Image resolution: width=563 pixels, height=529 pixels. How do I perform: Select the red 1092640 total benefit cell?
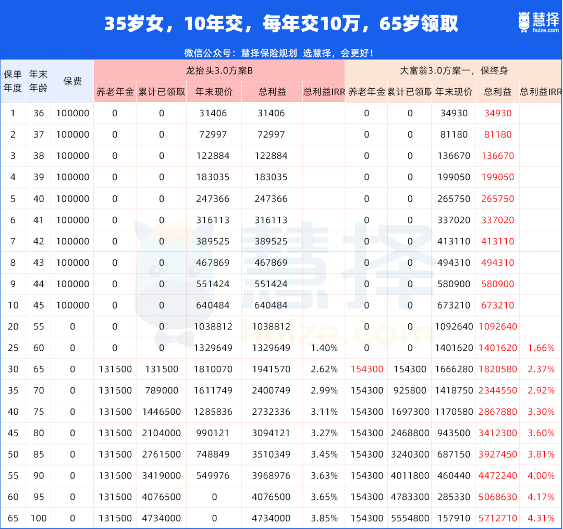497,327
